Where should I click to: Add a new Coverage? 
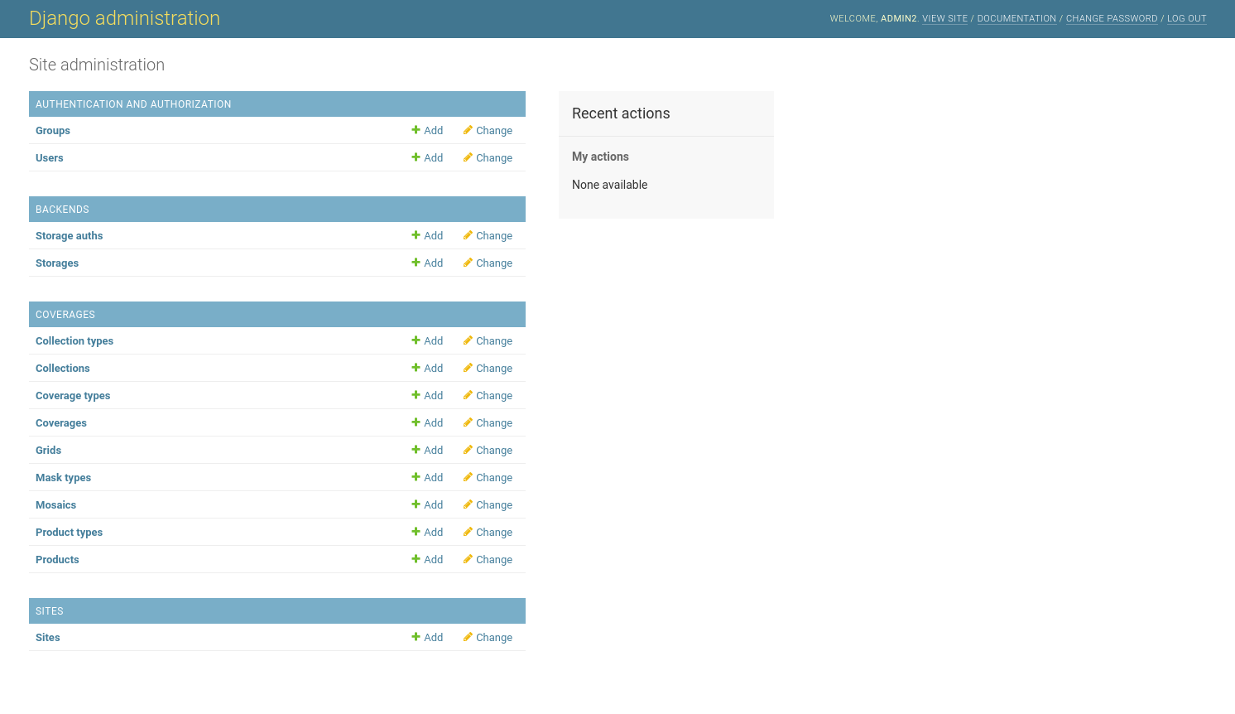pos(427,423)
